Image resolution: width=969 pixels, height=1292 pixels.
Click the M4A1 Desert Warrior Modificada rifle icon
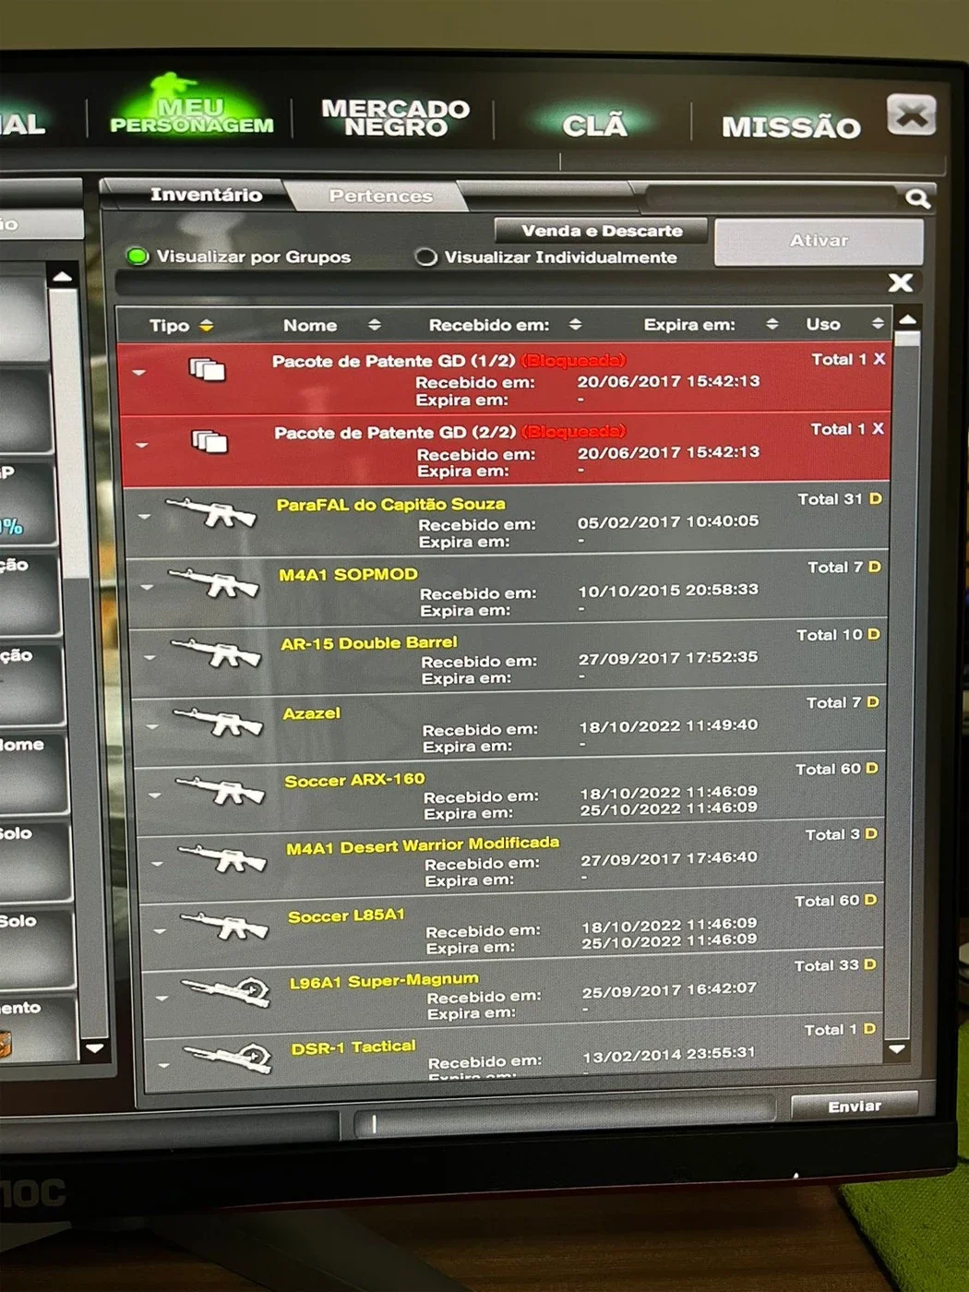(x=223, y=858)
